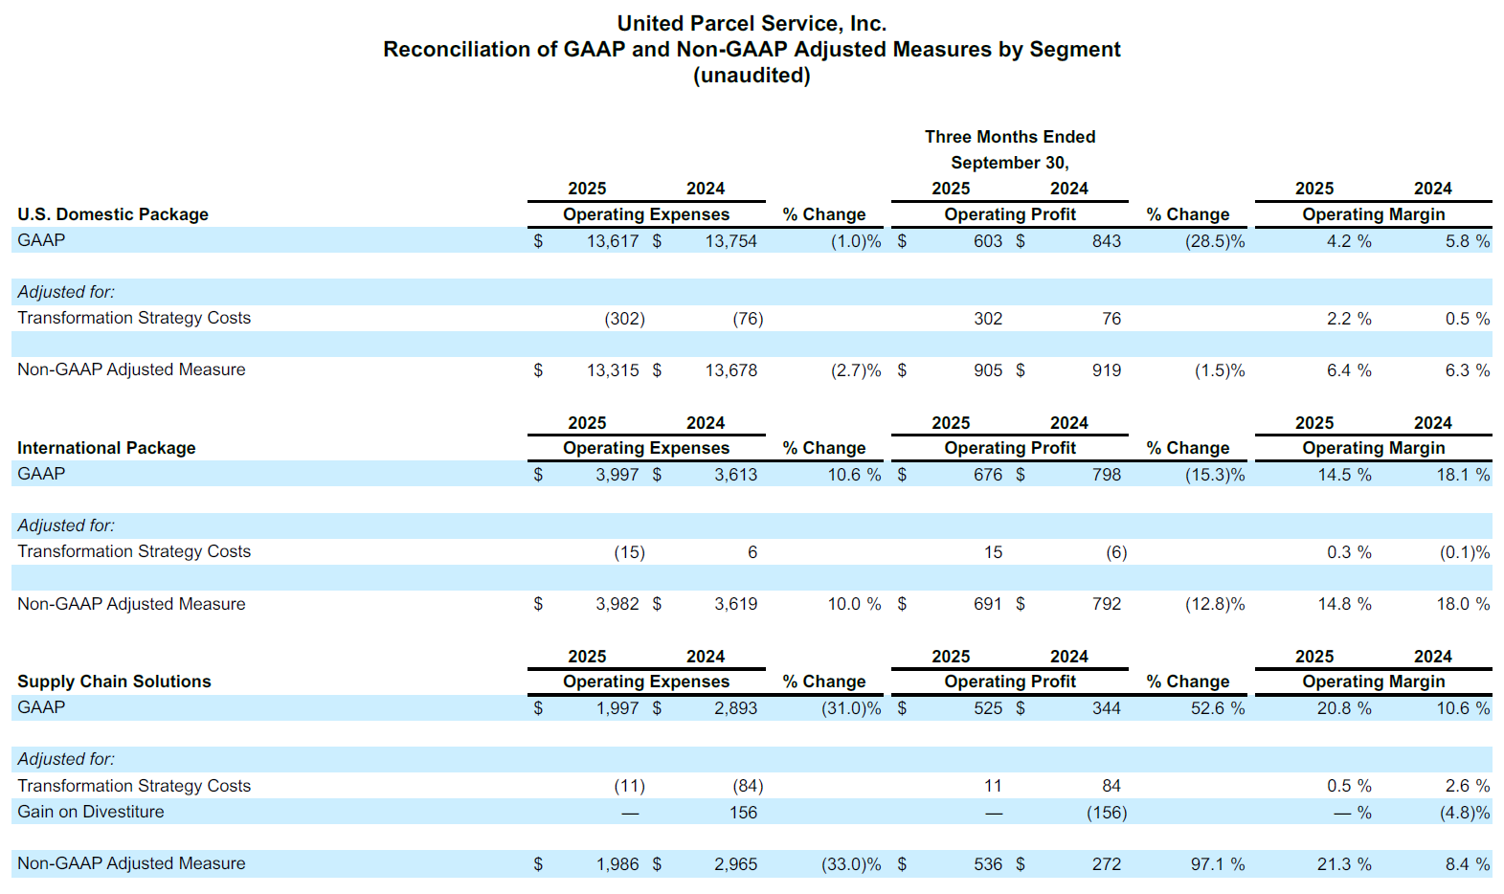This screenshot has height=894, width=1504.
Task: Select the U.S. Domestic Package section heading
Action: (x=113, y=214)
